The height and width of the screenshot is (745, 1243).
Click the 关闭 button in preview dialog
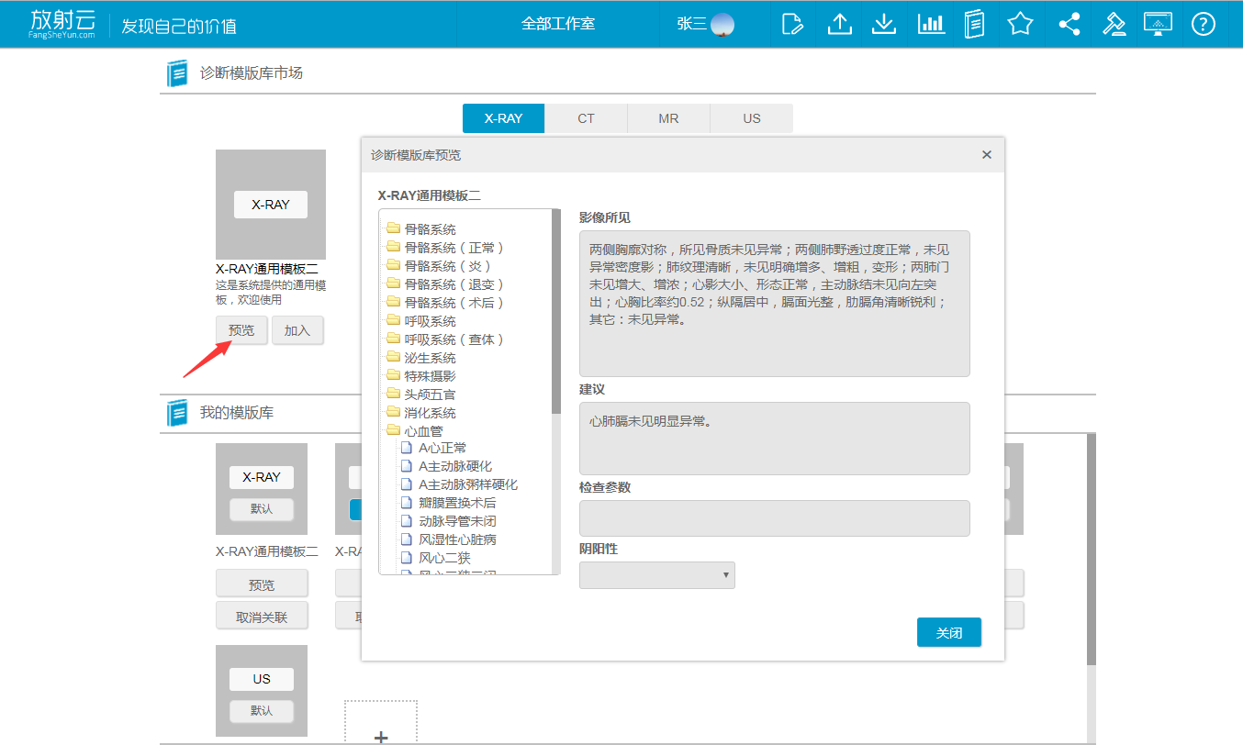tap(948, 633)
